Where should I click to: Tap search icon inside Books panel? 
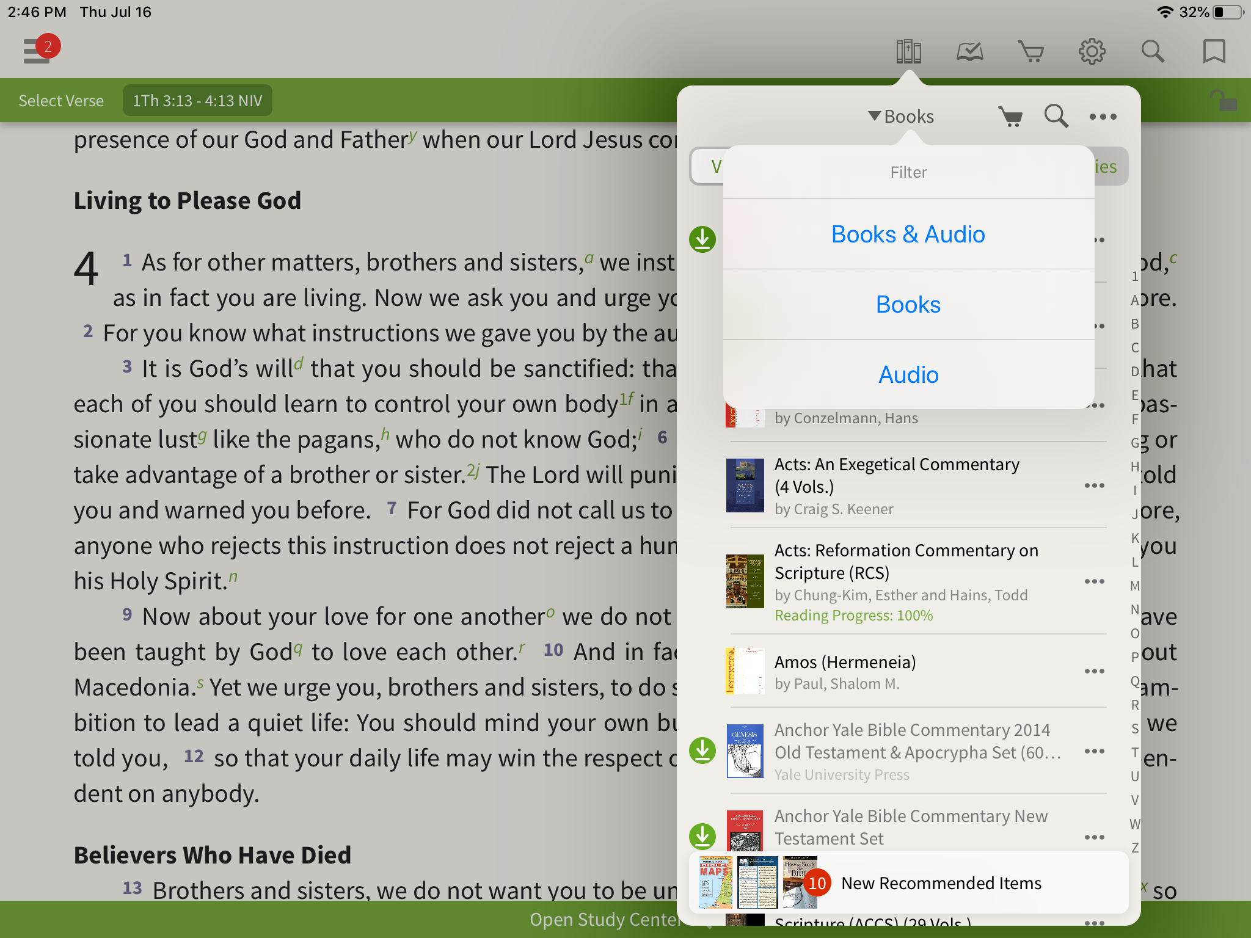tap(1056, 115)
